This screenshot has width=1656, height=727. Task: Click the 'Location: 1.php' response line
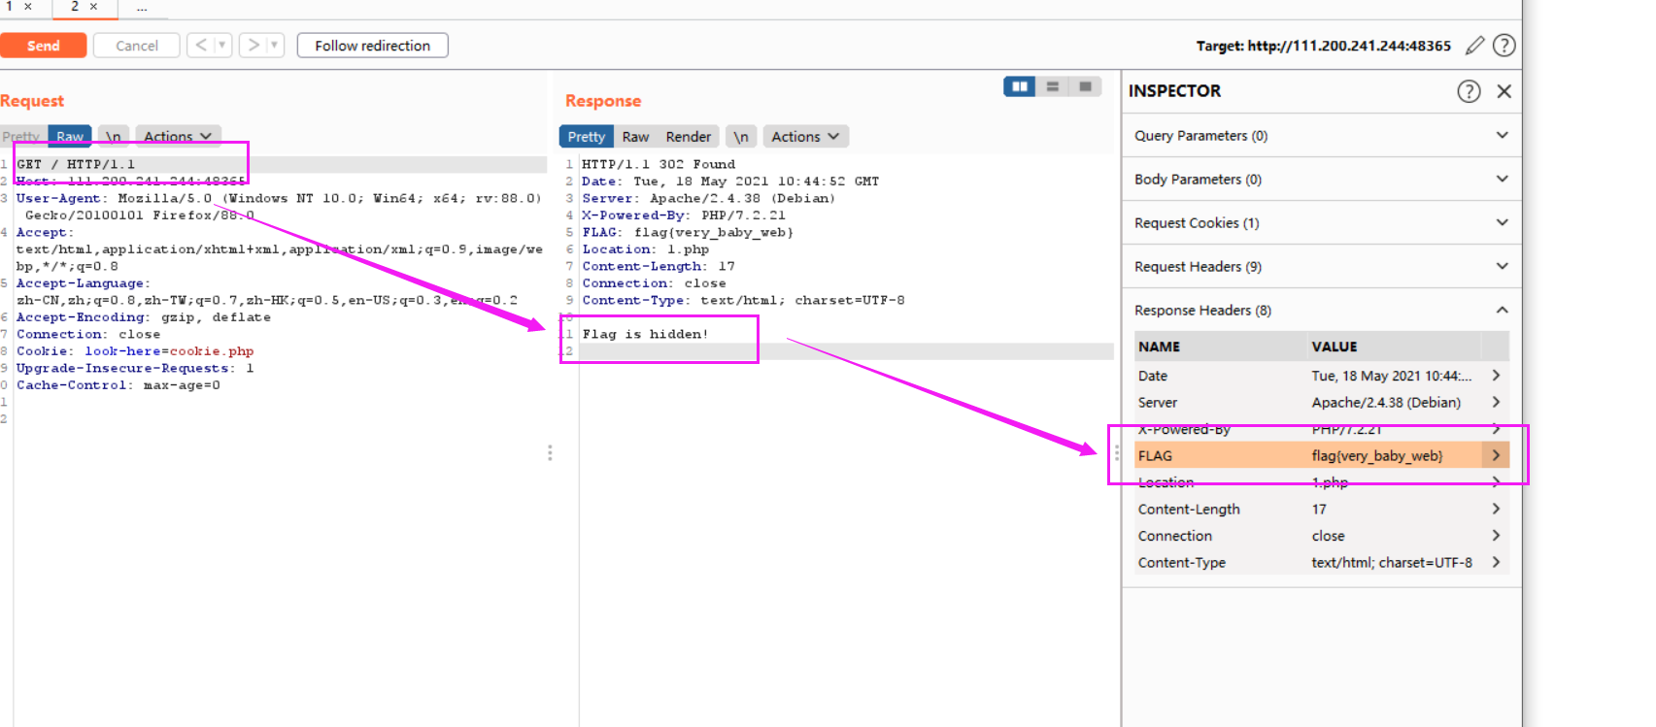(645, 249)
